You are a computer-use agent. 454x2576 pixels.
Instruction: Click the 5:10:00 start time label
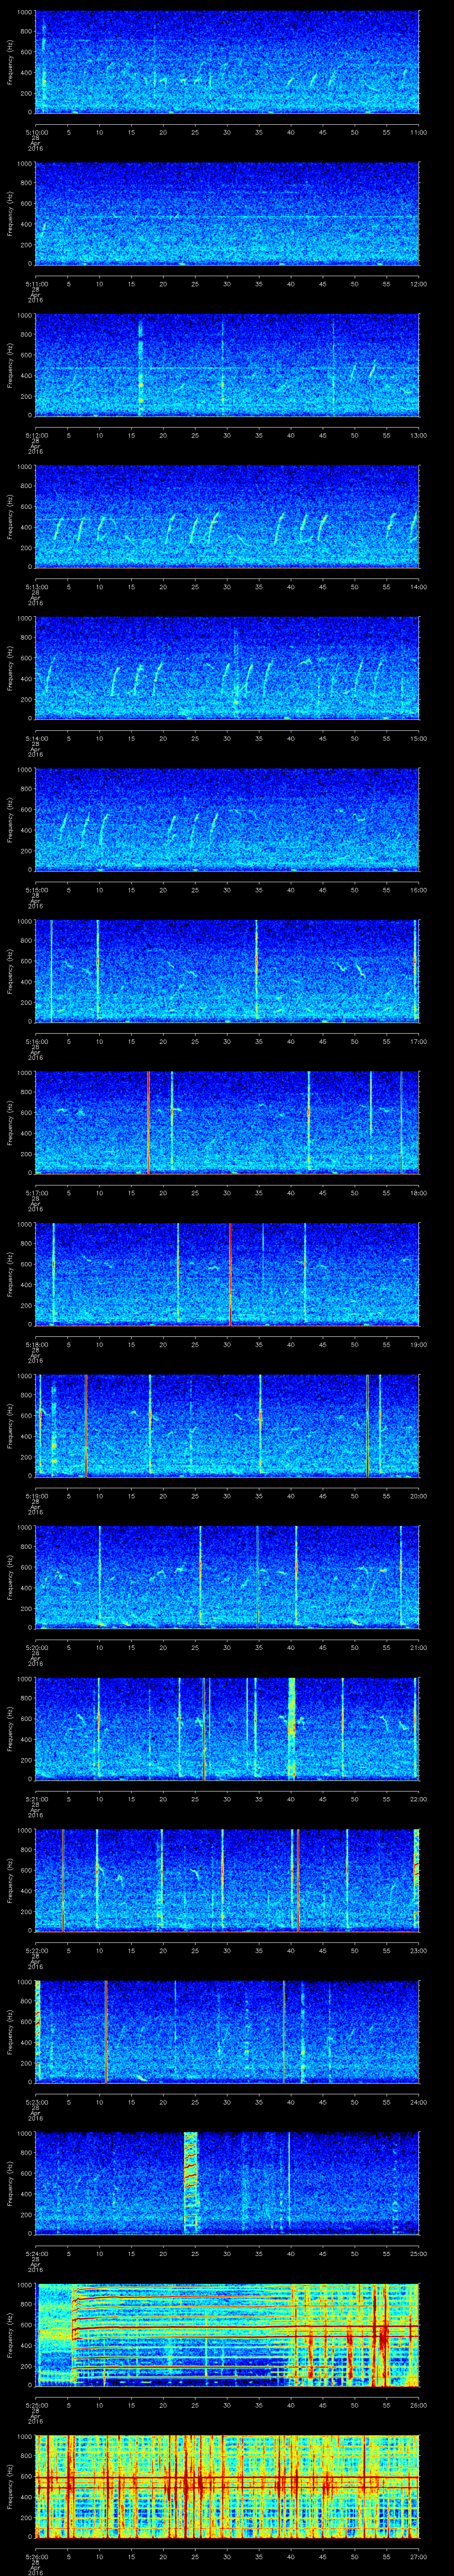(x=36, y=132)
